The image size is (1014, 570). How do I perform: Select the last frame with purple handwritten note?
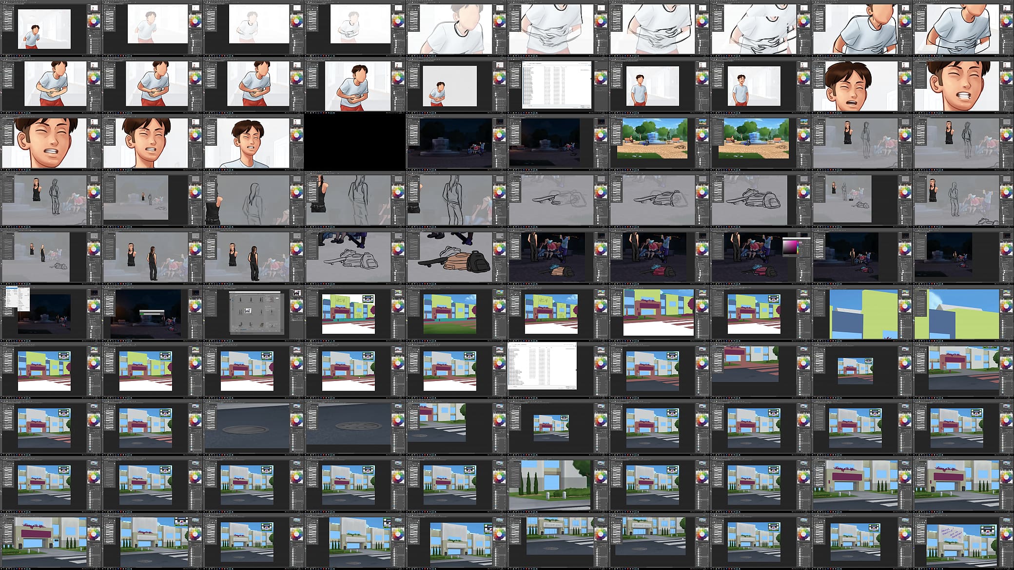[x=963, y=541]
